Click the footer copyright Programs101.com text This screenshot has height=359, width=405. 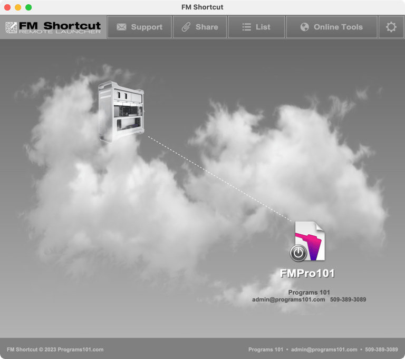(55, 350)
